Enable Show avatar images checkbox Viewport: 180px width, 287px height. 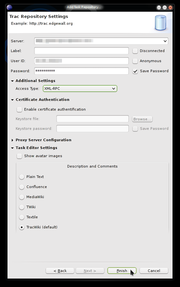tap(19, 156)
